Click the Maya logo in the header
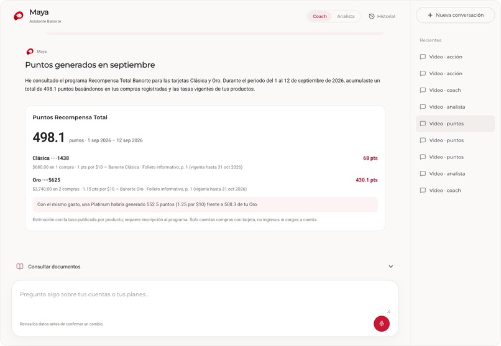 [19, 16]
